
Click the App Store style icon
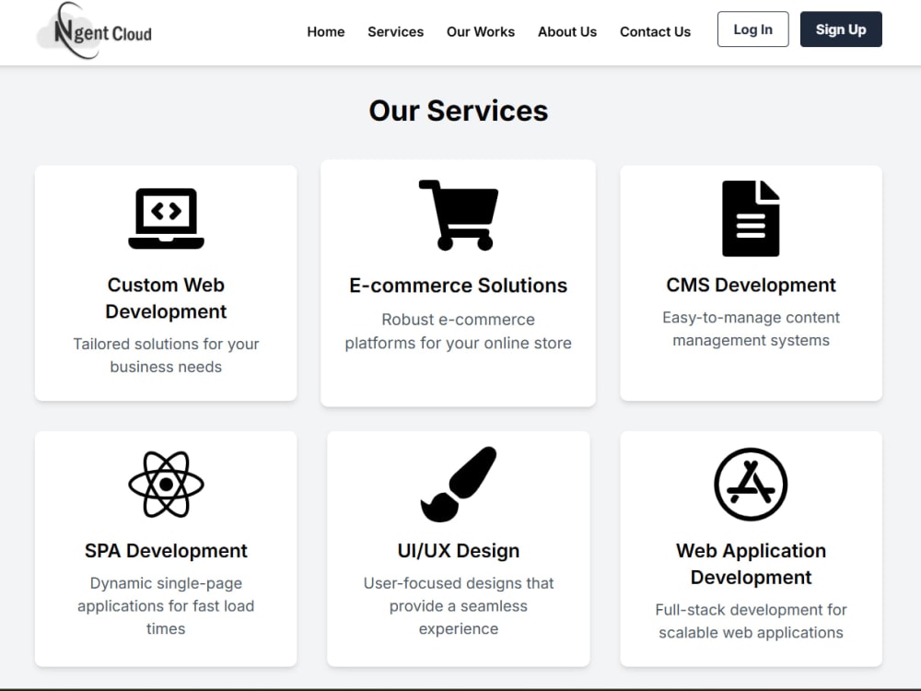(751, 485)
